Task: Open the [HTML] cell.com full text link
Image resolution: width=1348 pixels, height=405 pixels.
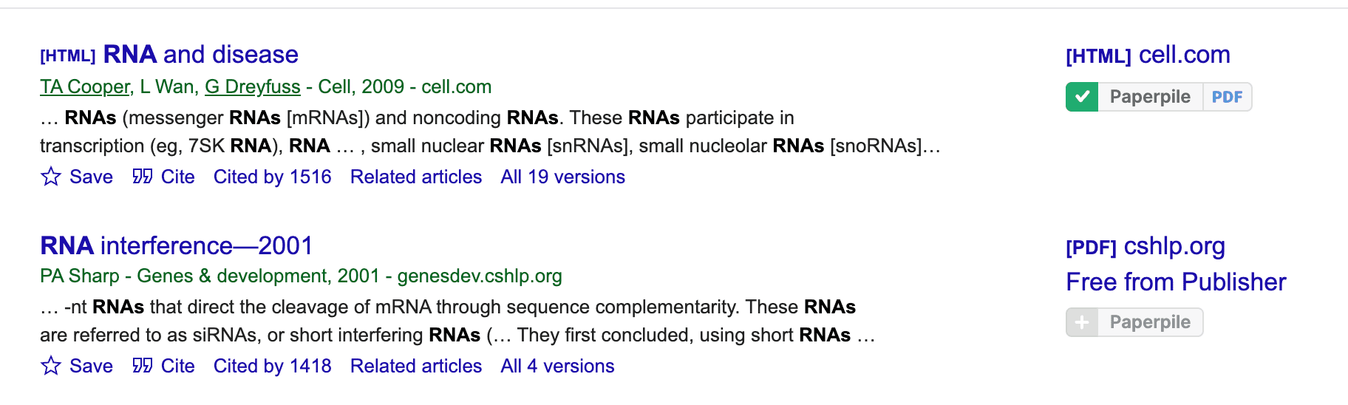Action: coord(1148,55)
